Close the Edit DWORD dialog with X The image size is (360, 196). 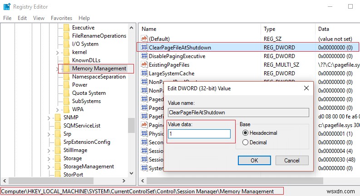coord(306,88)
